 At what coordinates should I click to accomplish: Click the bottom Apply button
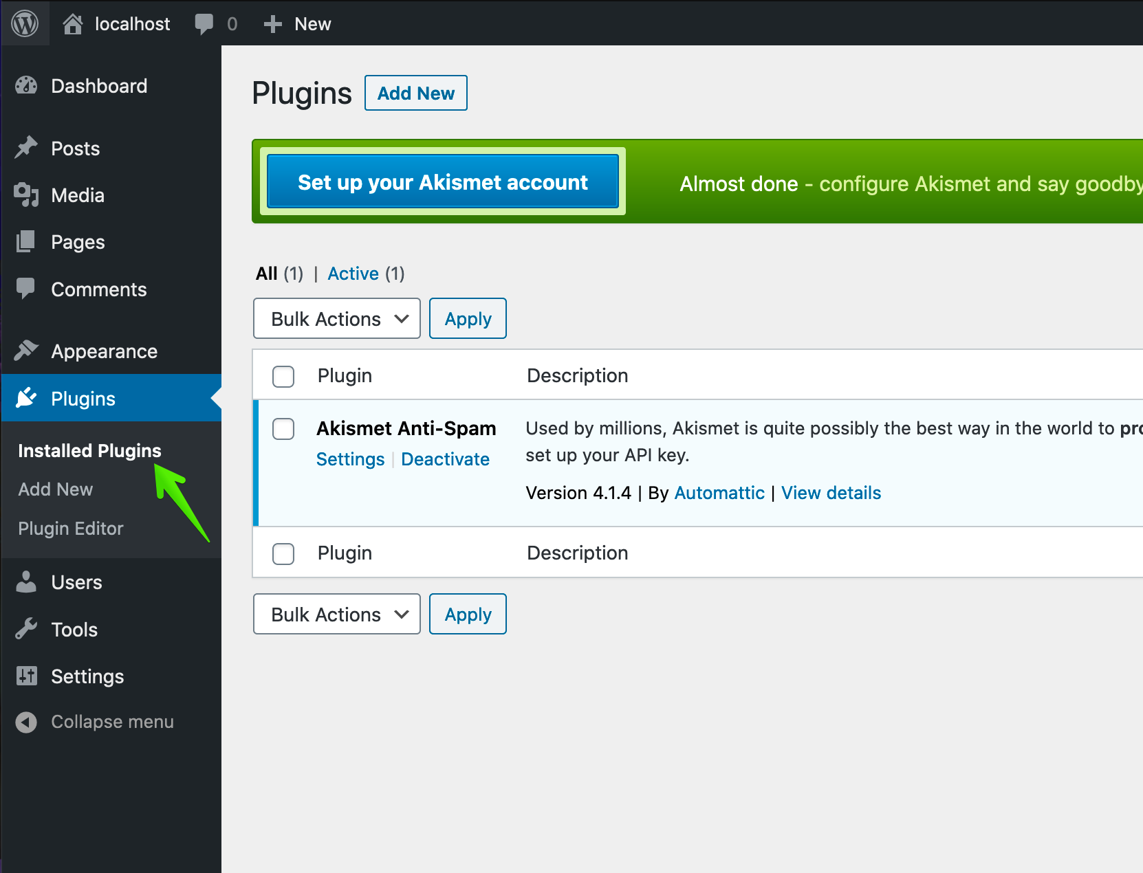[x=468, y=614]
